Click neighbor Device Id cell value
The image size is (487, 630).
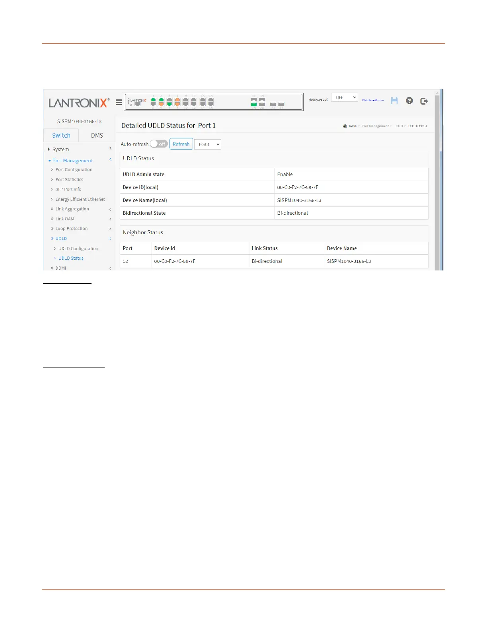point(175,261)
